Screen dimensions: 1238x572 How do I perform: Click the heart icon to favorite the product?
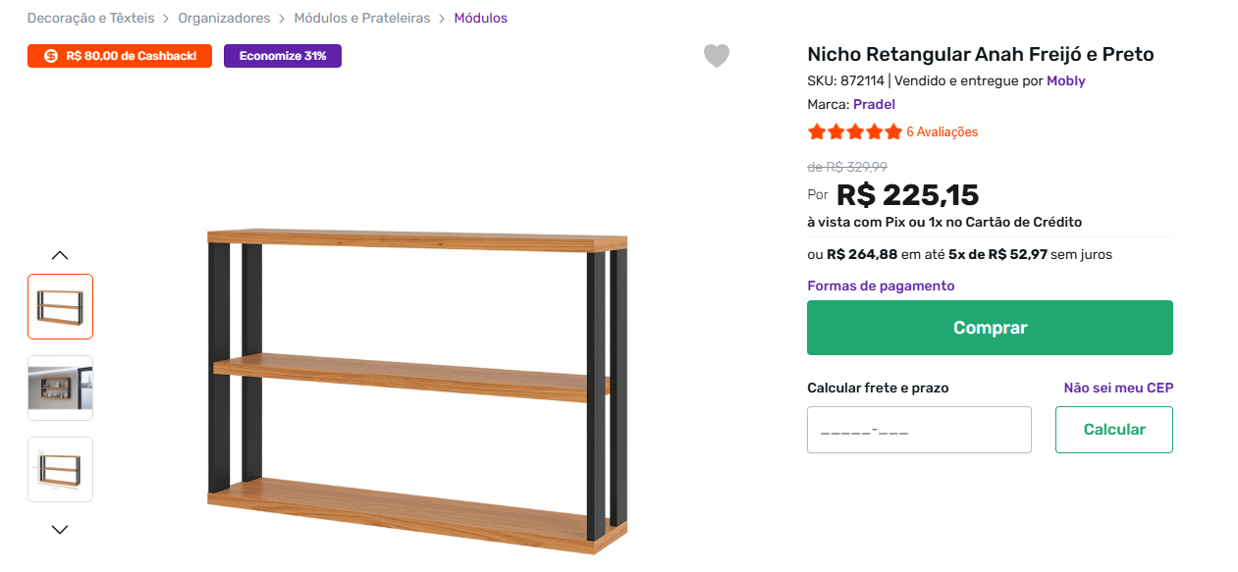717,56
